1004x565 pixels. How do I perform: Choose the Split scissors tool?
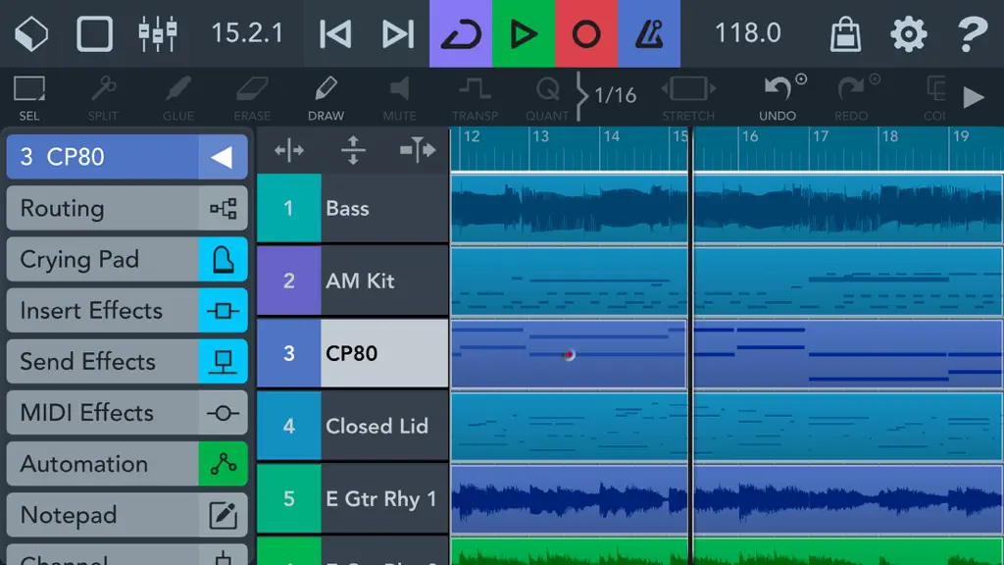coord(103,97)
